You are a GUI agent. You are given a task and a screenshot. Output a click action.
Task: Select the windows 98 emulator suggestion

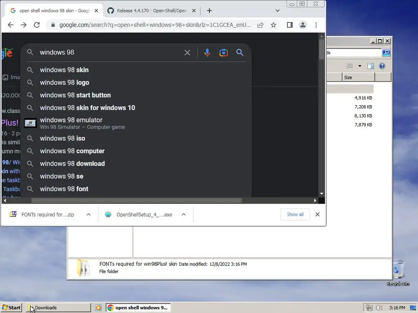click(136, 123)
